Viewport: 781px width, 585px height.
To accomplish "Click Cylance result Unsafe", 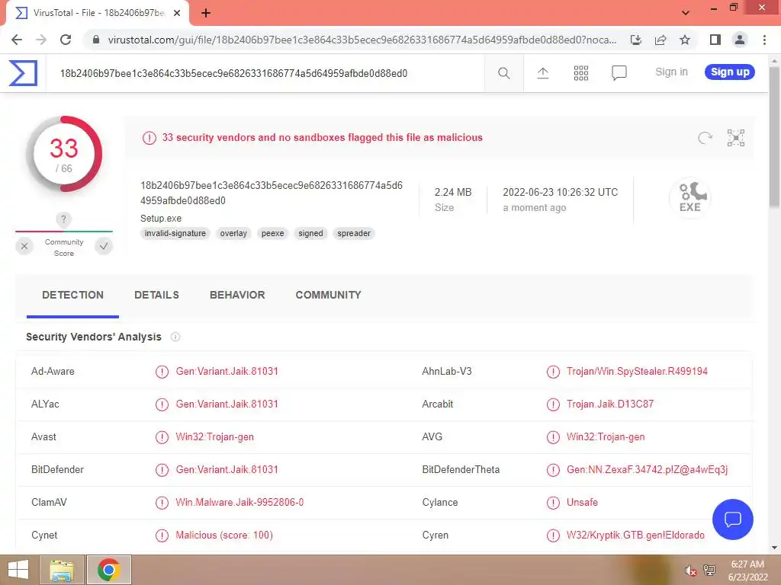I will pyautogui.click(x=582, y=503).
